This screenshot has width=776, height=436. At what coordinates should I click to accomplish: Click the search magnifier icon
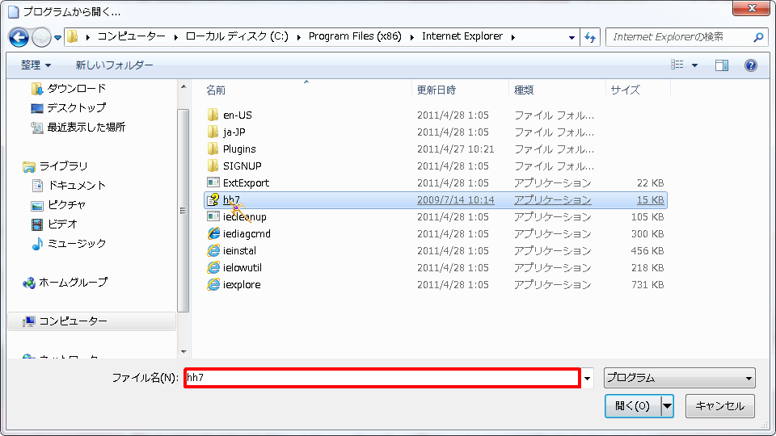[x=757, y=37]
